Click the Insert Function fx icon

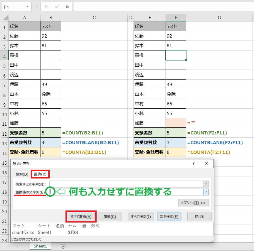click(67, 6)
